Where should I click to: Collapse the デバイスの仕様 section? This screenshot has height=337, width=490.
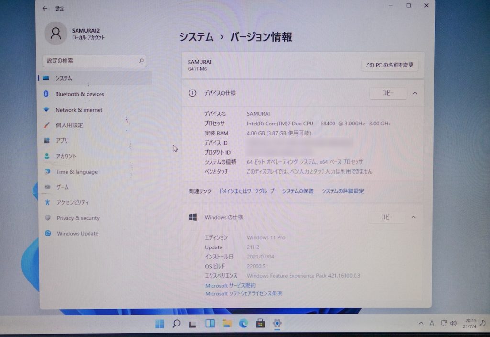(414, 93)
